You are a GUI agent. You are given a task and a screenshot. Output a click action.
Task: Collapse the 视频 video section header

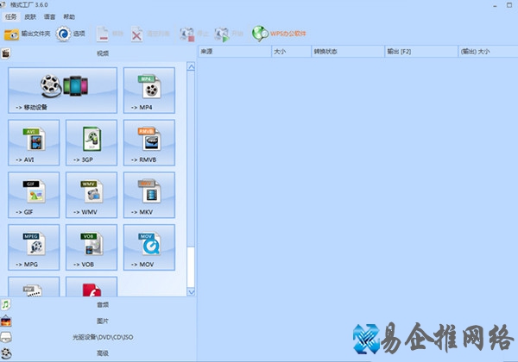tap(98, 53)
